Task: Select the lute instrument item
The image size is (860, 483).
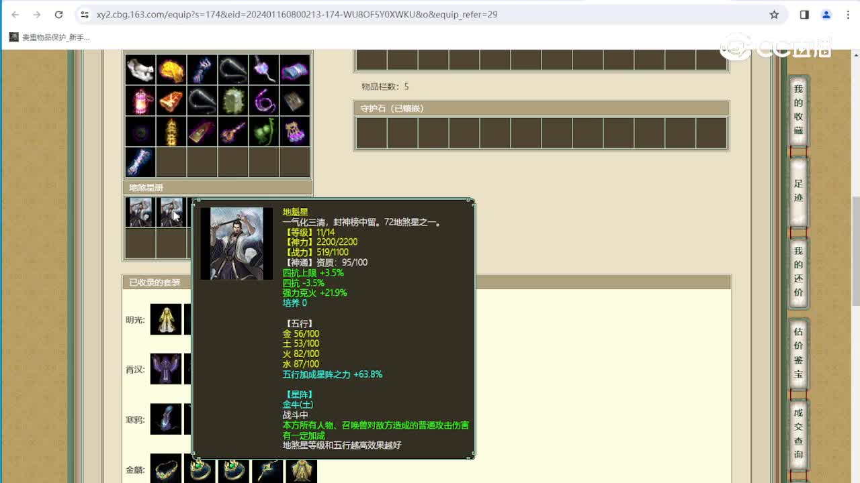Action: click(233, 131)
